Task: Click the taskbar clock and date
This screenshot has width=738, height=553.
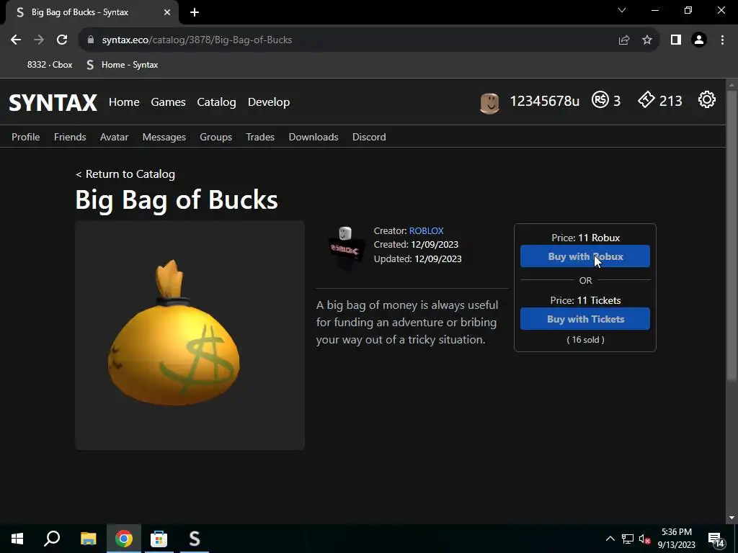Action: tap(676, 539)
